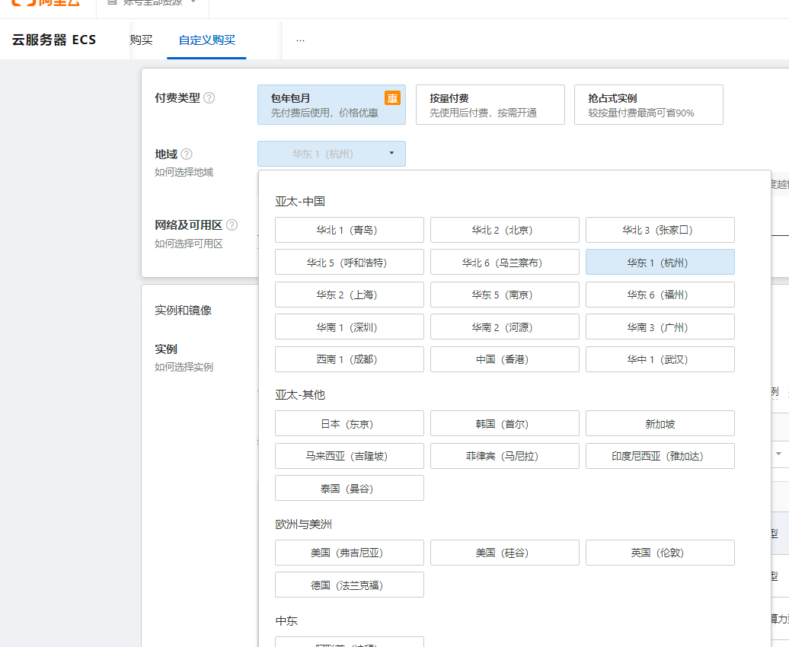Choose region 华北 3 (张家口)
The height and width of the screenshot is (647, 789).
(x=660, y=230)
